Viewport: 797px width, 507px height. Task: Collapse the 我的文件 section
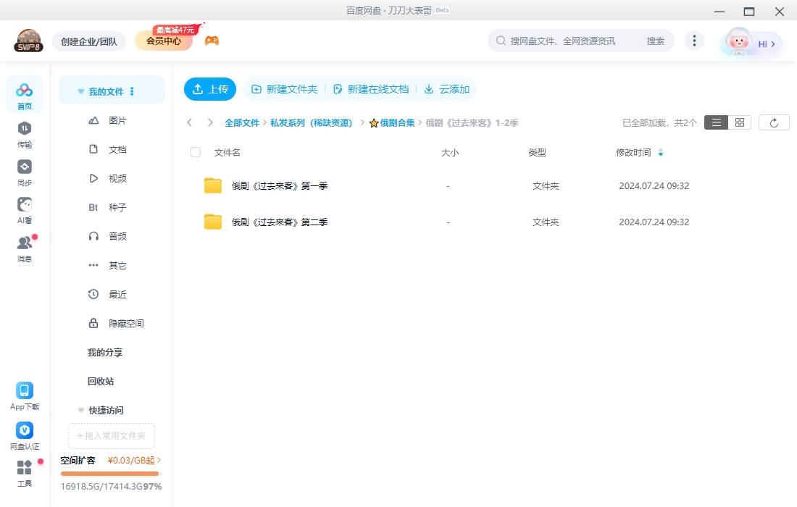point(80,90)
